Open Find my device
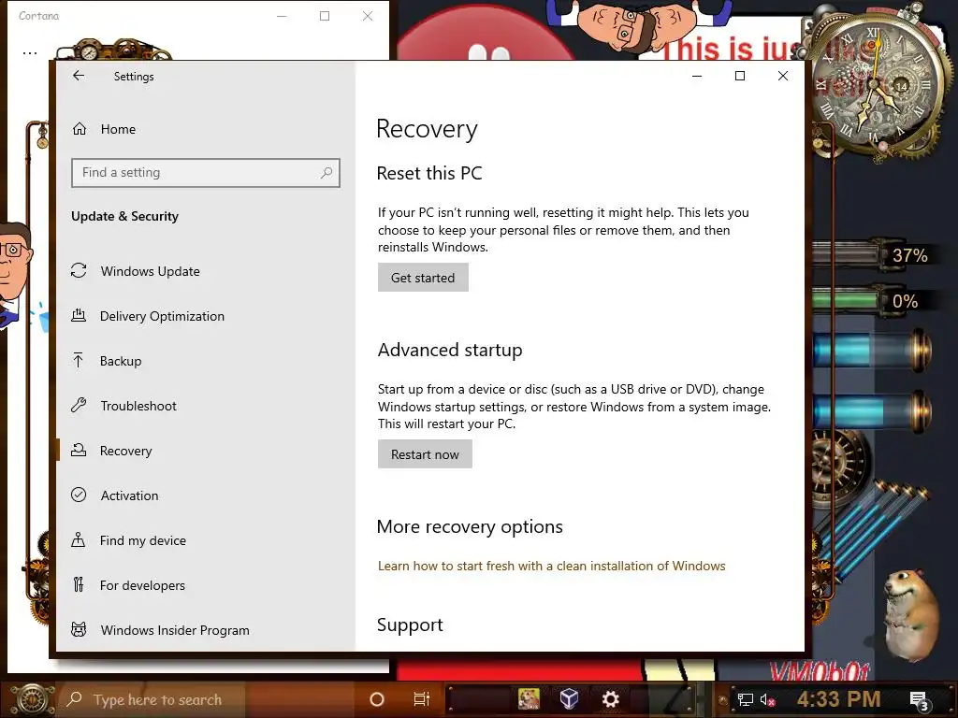The image size is (958, 718). pyautogui.click(x=205, y=540)
